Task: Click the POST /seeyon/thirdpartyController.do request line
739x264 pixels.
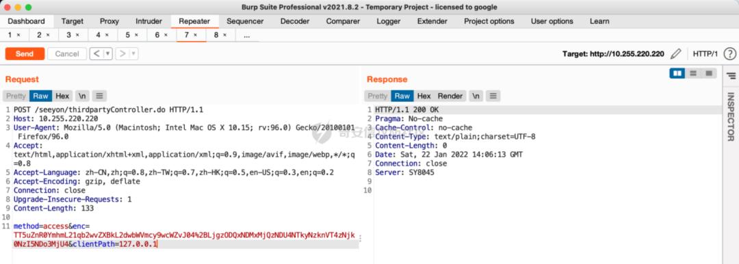Action: tap(108, 109)
